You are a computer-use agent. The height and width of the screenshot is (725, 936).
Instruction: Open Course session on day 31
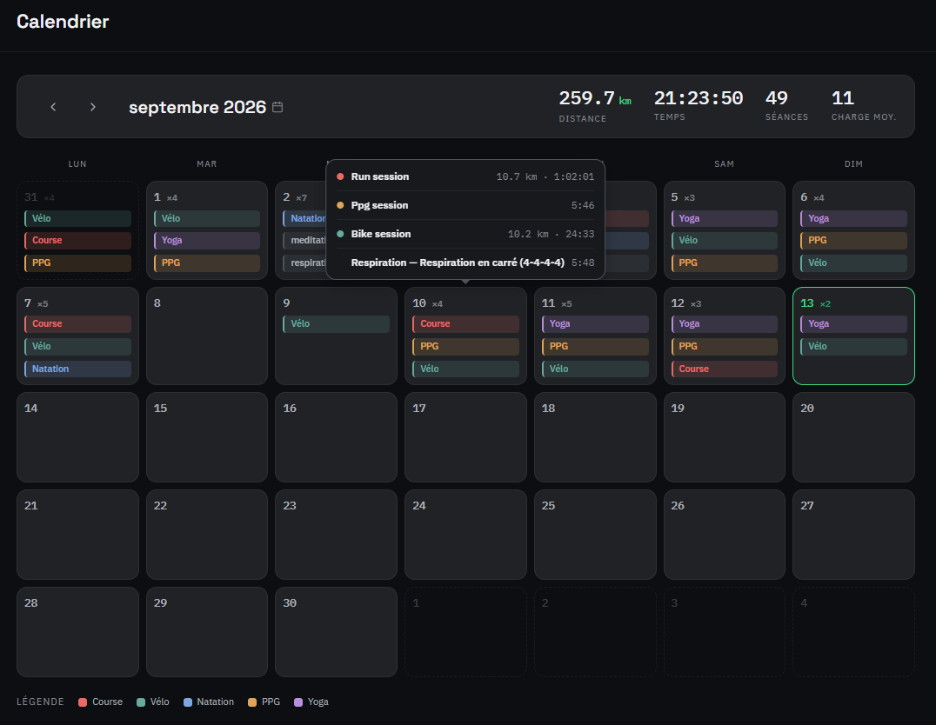77,241
